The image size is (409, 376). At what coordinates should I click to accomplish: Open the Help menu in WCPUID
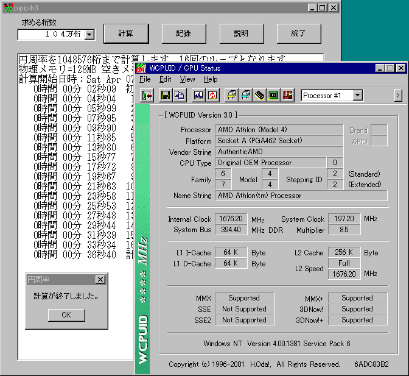click(211, 79)
